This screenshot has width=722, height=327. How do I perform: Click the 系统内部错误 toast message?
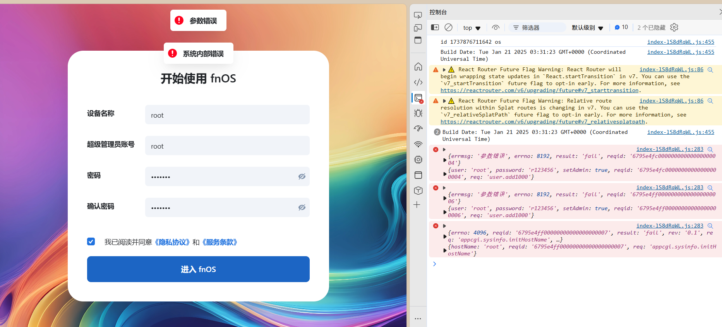point(199,53)
